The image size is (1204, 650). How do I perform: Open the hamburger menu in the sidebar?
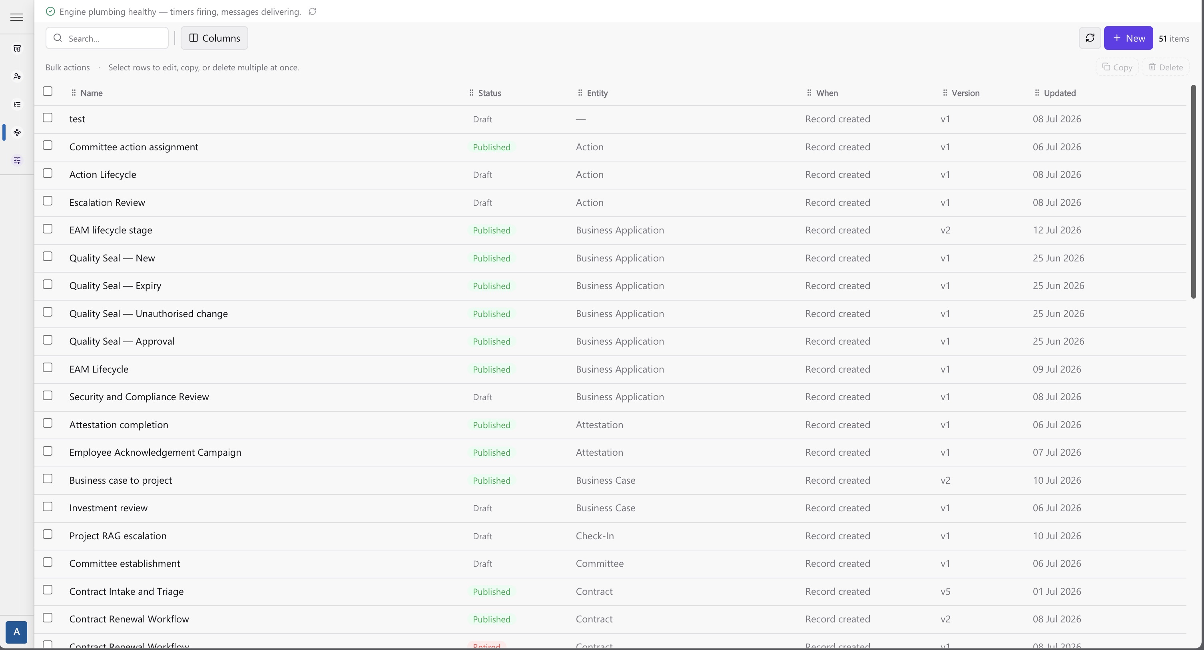(x=17, y=17)
